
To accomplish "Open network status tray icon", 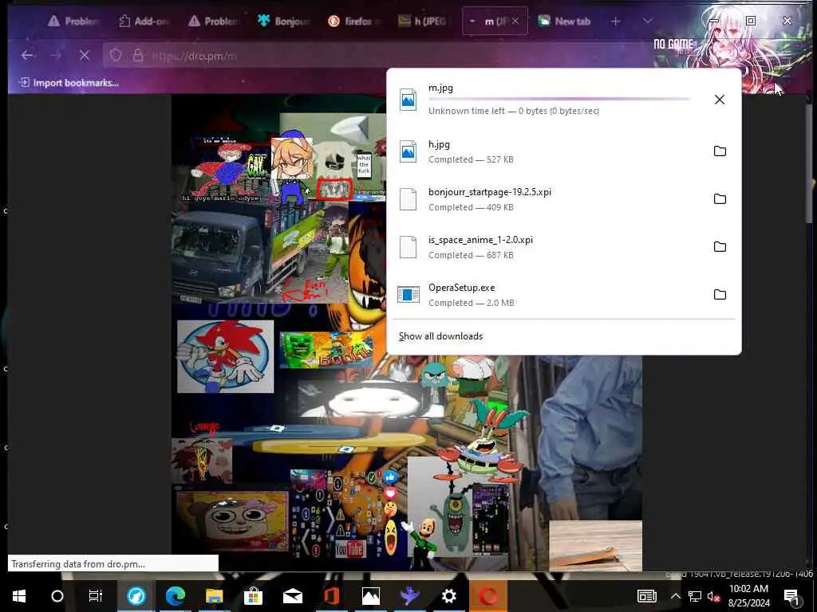I will tap(694, 596).
